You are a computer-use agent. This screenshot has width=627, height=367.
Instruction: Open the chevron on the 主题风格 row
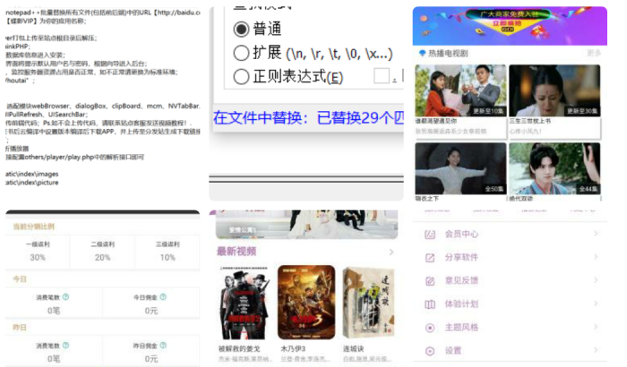point(596,327)
